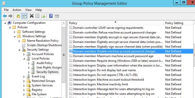This screenshot has width=195, height=98.
Task: Sort by the Policy Setting column header
Action: coord(178,23)
